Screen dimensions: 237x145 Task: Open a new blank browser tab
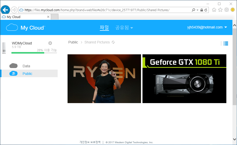(55, 17)
